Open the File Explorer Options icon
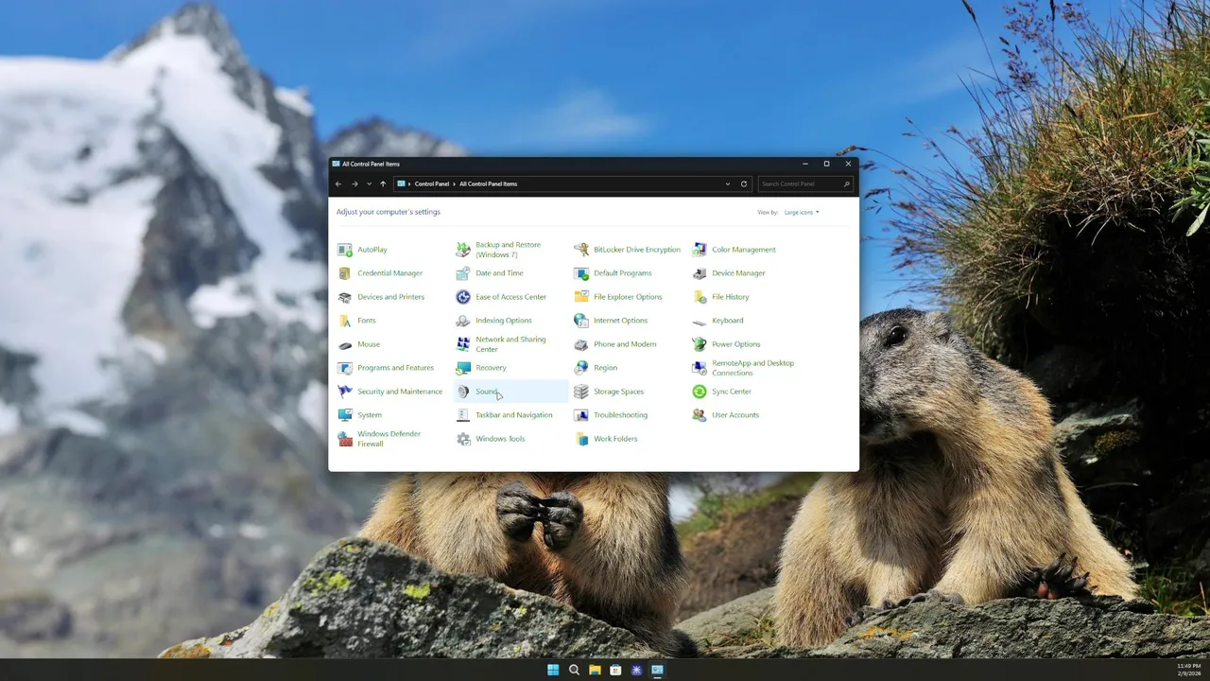Image resolution: width=1210 pixels, height=681 pixels. [x=581, y=297]
